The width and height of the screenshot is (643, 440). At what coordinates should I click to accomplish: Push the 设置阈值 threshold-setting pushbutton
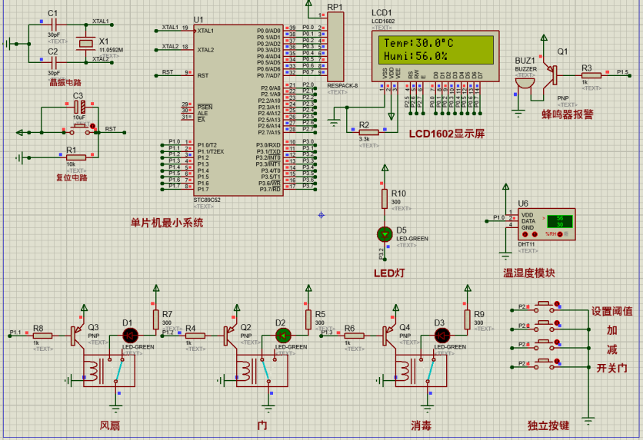point(545,307)
